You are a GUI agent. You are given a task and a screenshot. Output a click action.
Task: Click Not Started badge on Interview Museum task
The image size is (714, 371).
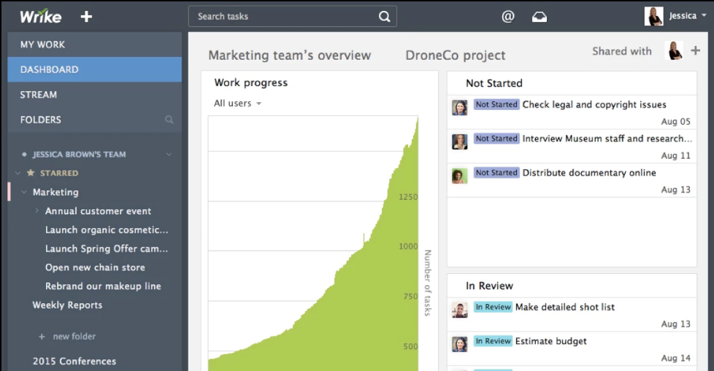(x=496, y=138)
